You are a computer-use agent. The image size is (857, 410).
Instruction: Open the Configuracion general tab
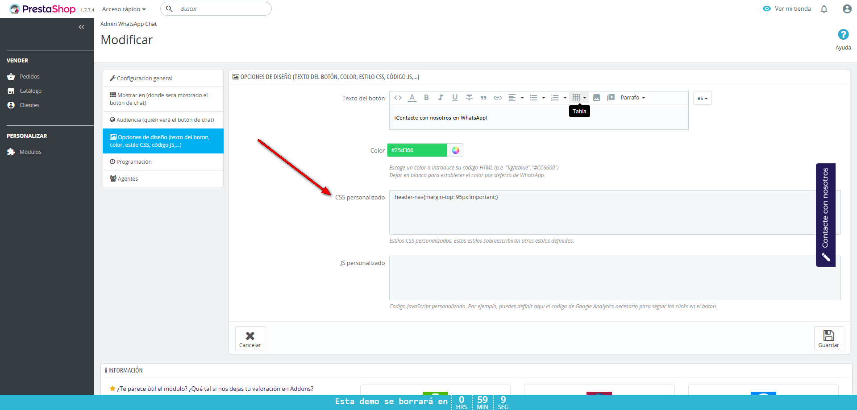tap(163, 79)
